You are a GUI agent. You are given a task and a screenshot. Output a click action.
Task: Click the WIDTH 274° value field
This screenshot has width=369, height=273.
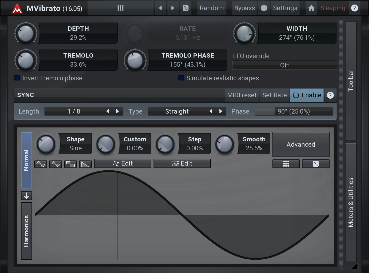[297, 33]
